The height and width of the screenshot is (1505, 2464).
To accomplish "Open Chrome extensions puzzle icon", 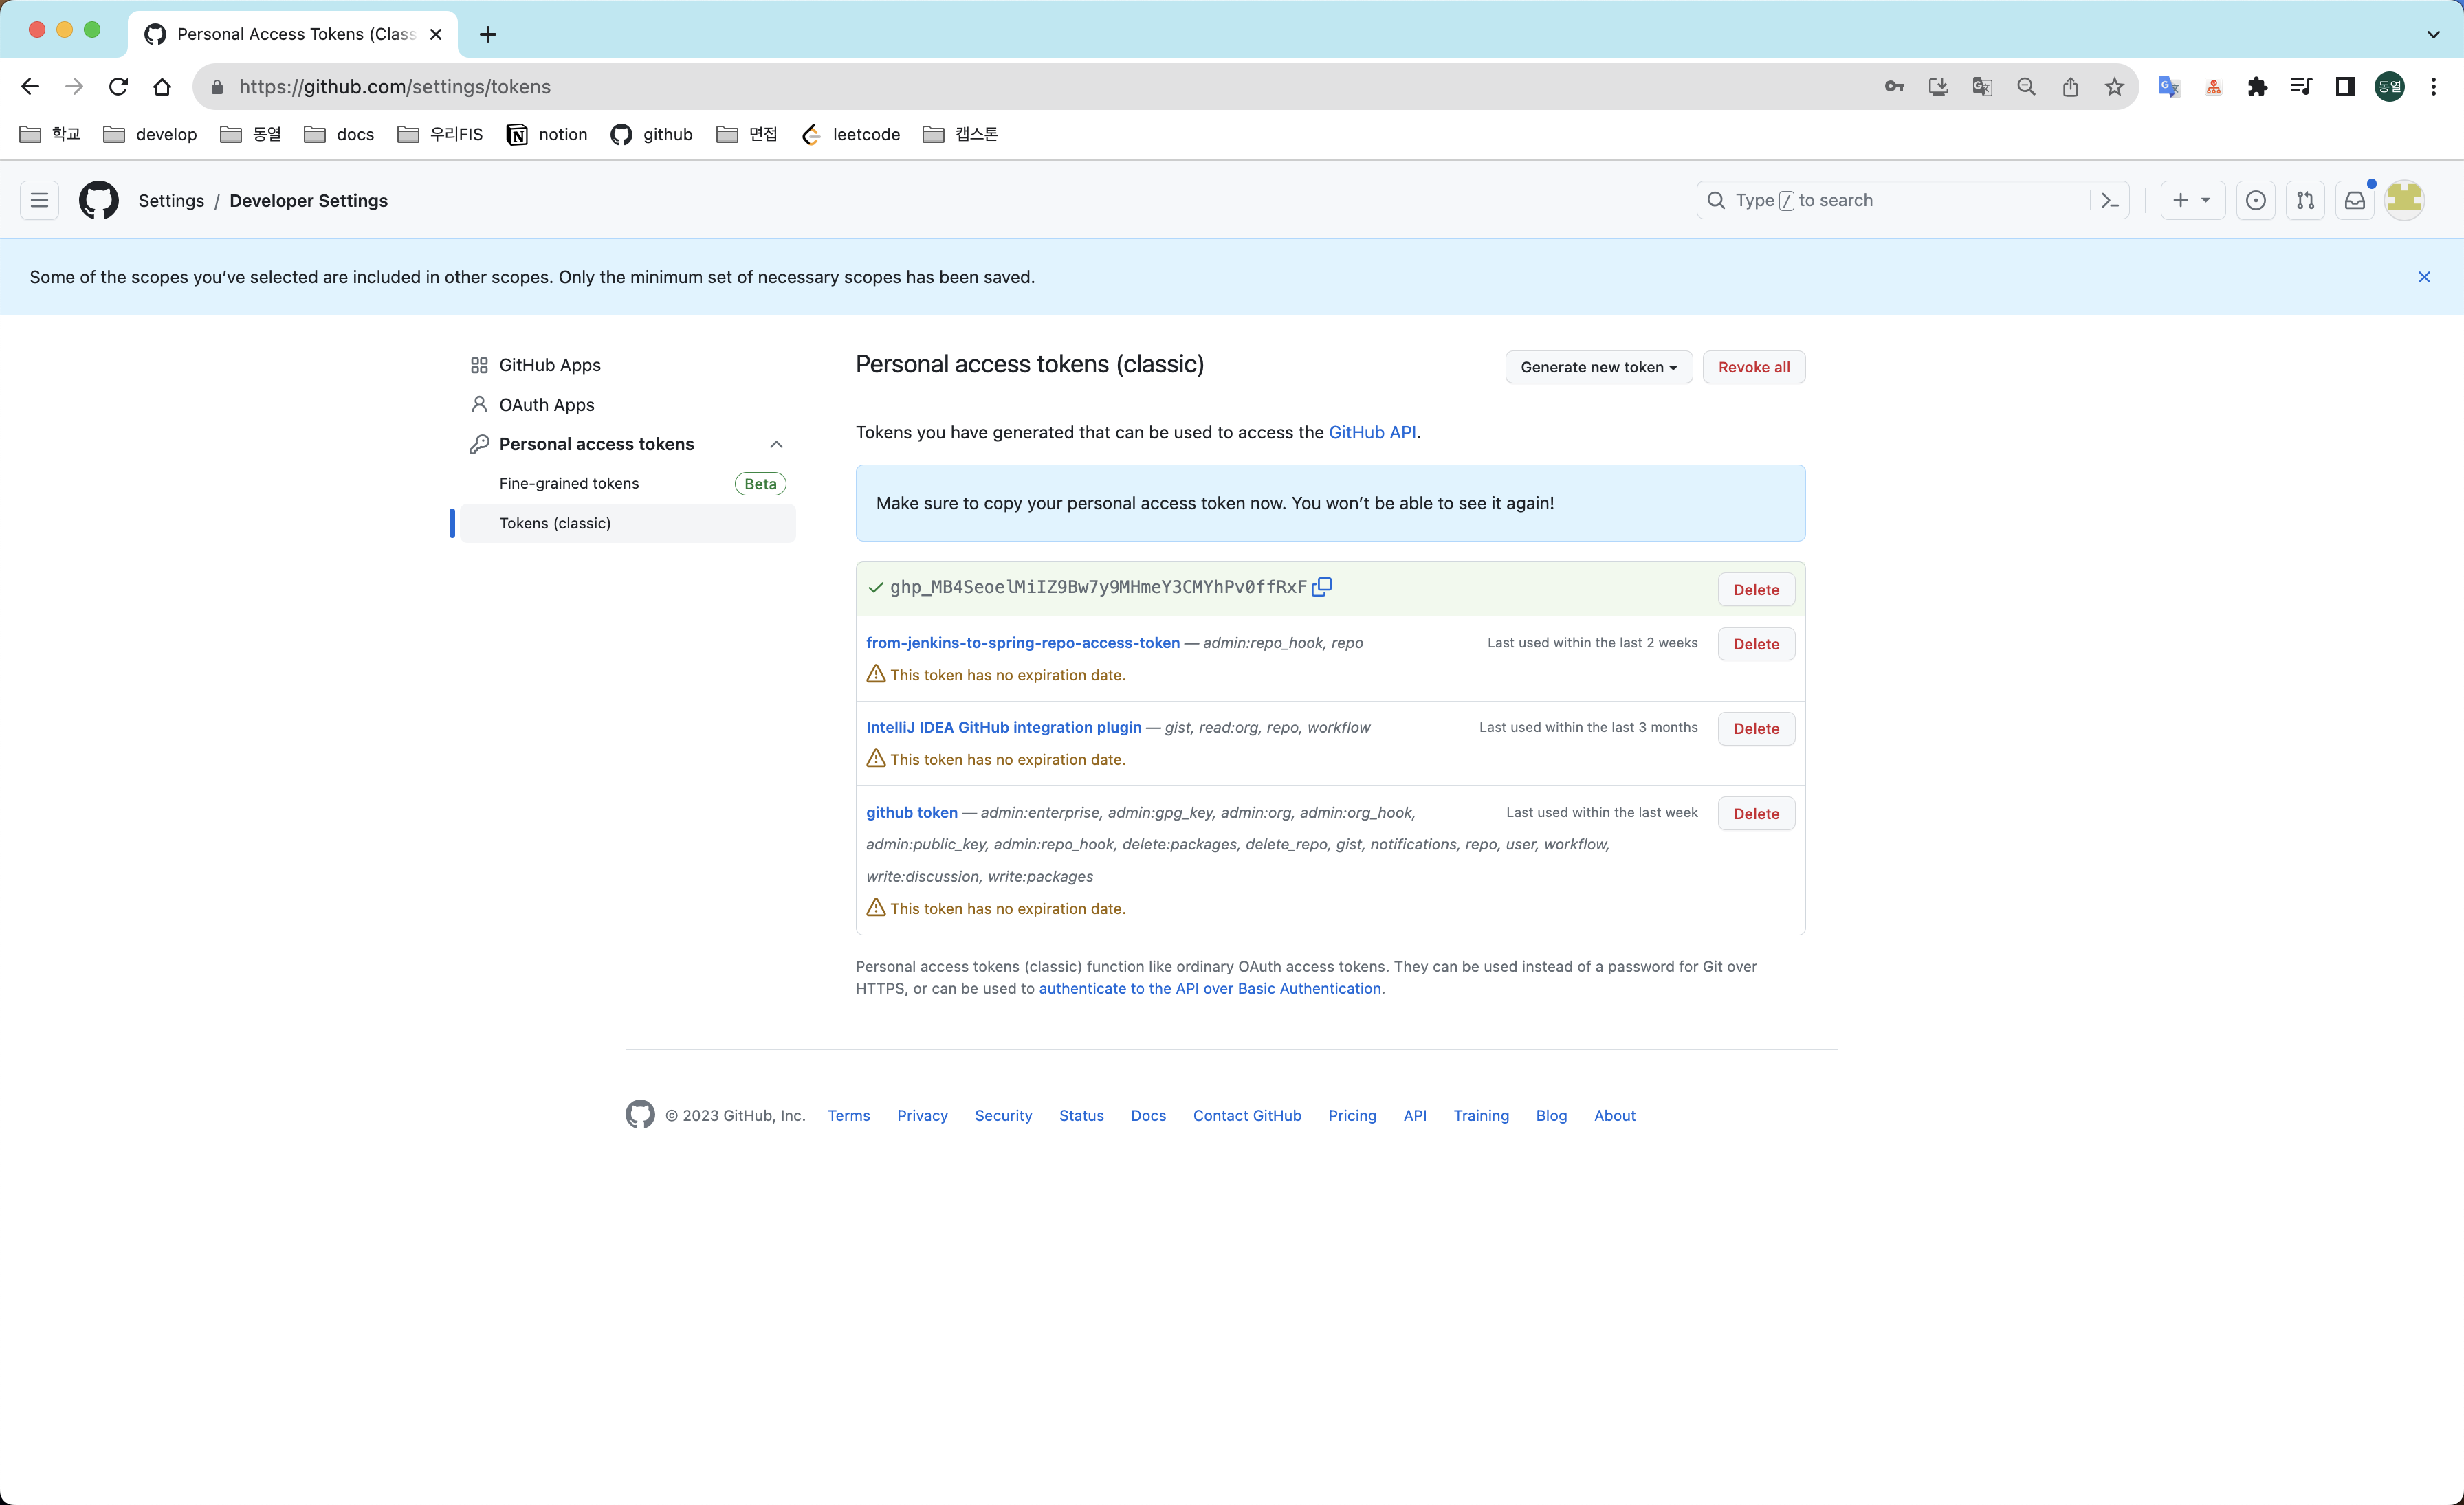I will tap(2257, 87).
